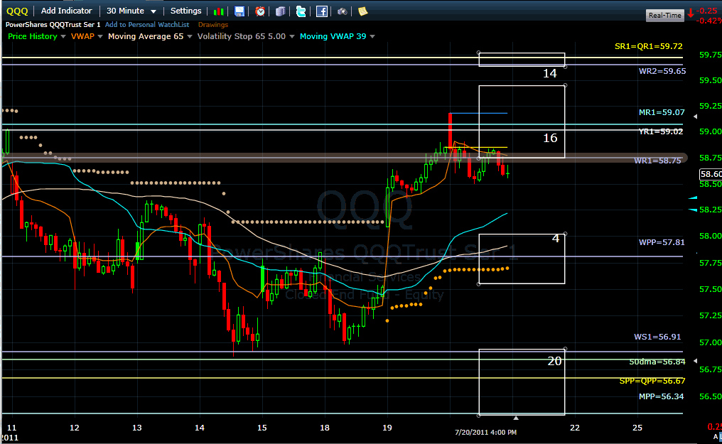Click the 57.00 price axis label

(710, 343)
